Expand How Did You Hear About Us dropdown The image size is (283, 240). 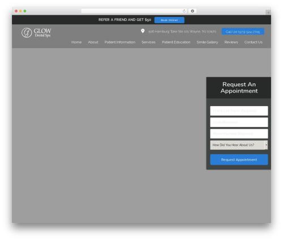click(239, 145)
